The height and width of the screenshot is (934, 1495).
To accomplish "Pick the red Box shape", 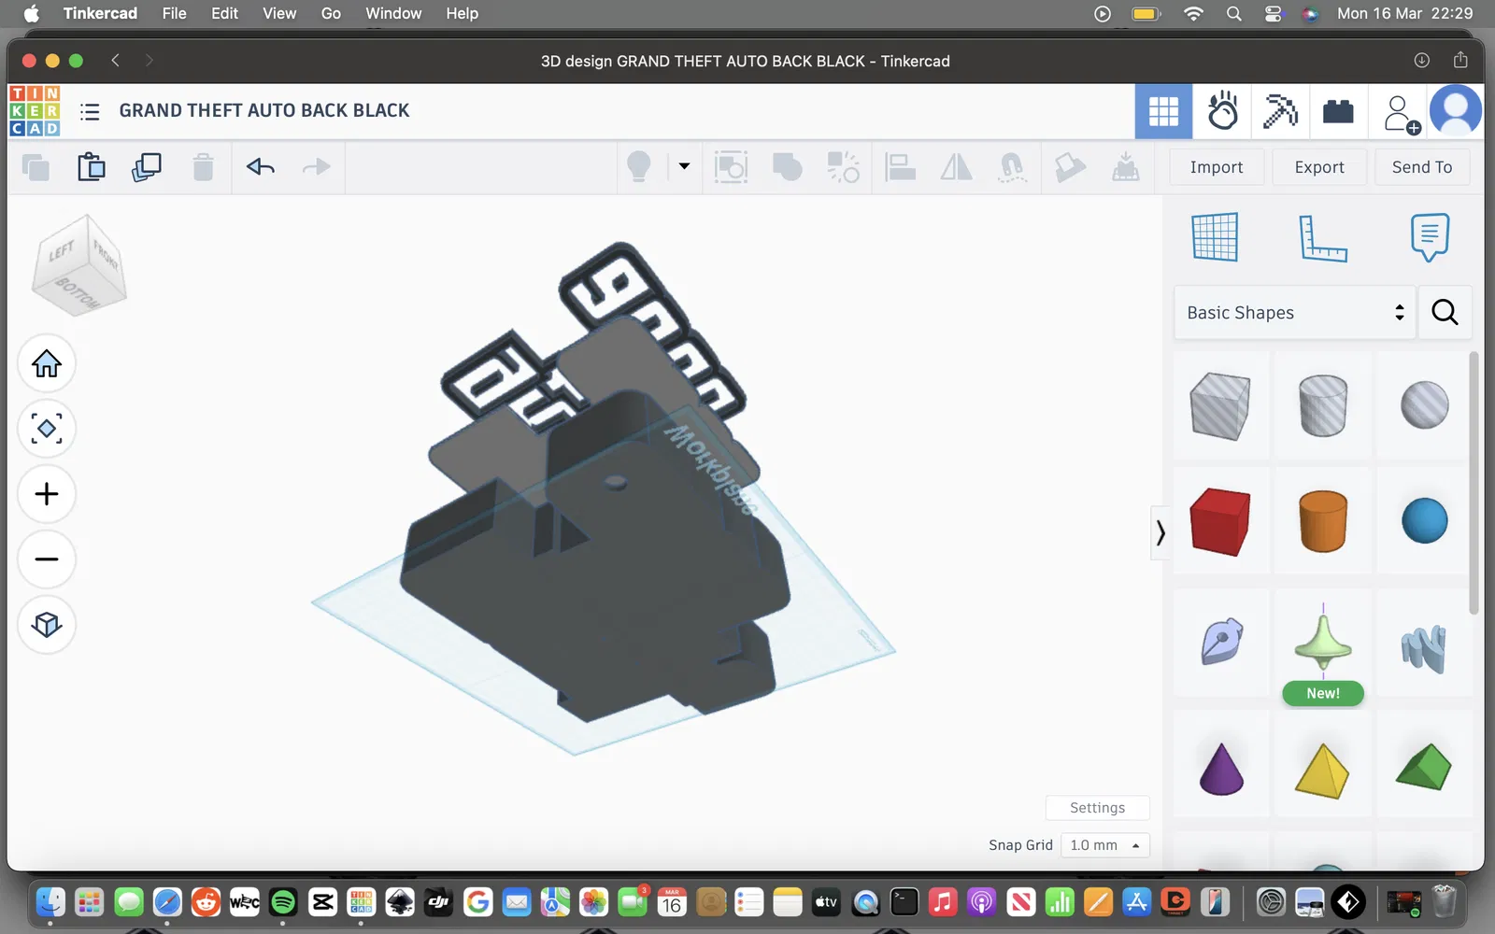I will (x=1220, y=521).
